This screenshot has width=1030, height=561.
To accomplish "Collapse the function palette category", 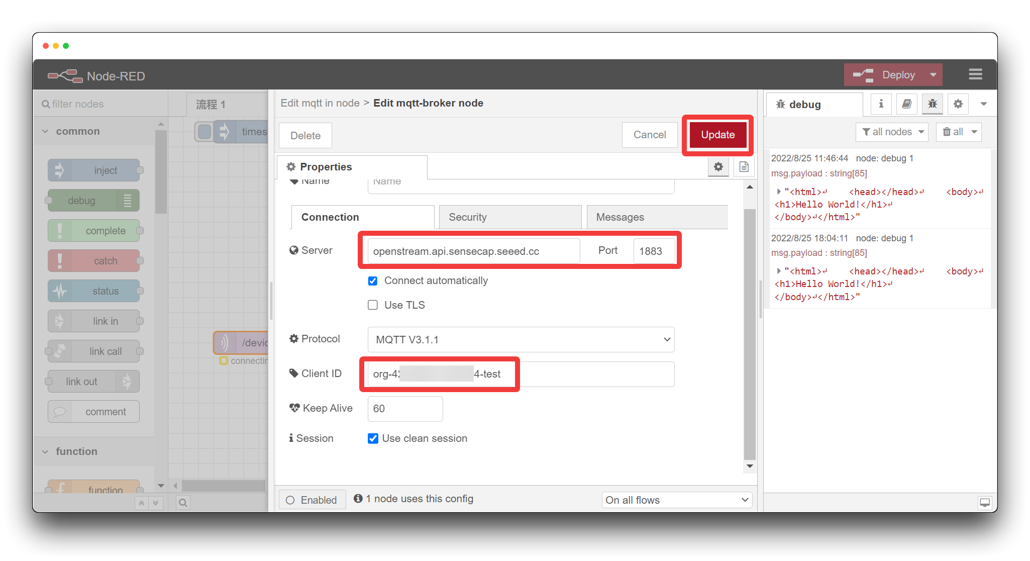I will coord(93,451).
